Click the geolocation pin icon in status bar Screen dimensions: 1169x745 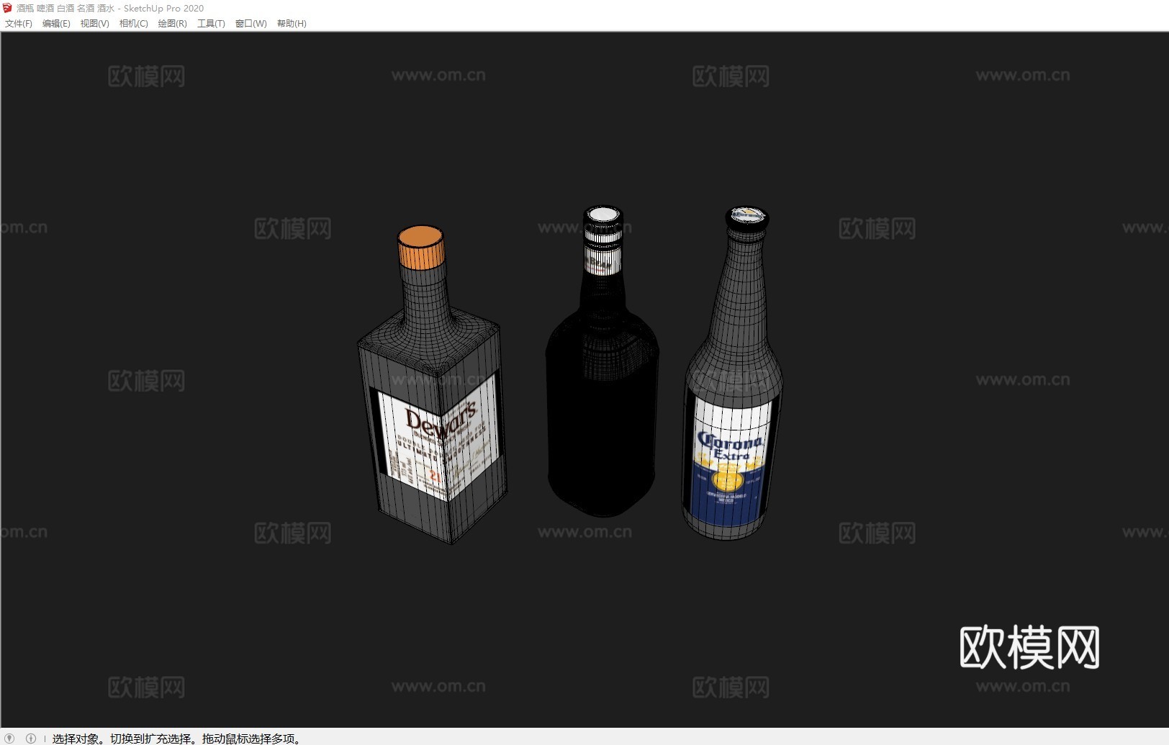point(9,738)
